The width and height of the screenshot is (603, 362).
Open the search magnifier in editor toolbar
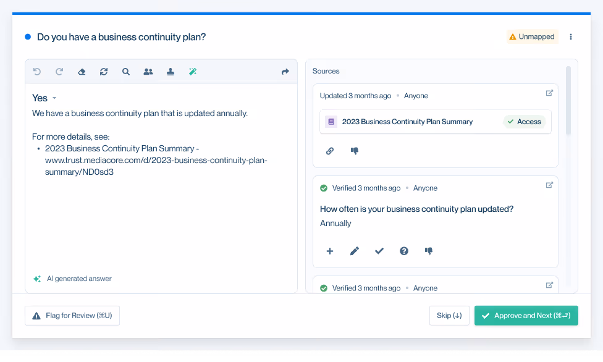click(126, 72)
